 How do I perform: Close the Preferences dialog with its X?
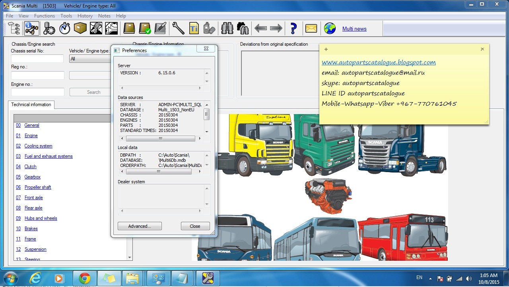click(x=206, y=48)
